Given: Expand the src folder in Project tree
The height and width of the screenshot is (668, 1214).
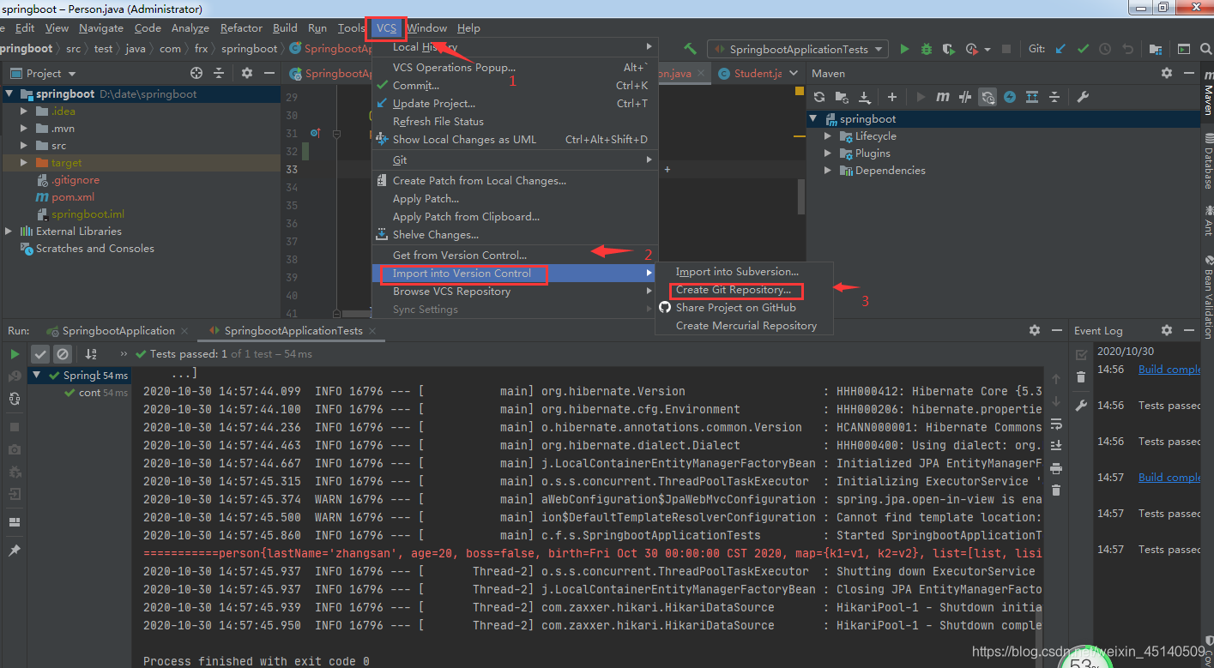Looking at the screenshot, I should pyautogui.click(x=23, y=146).
